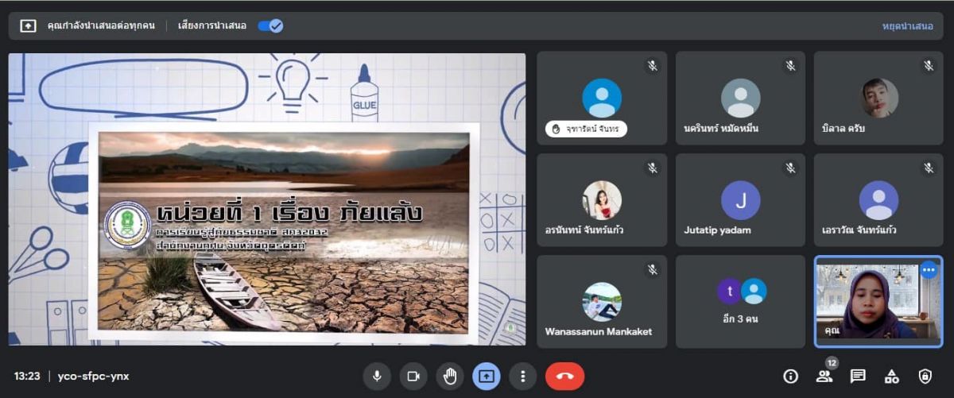The height and width of the screenshot is (398, 954).
Task: Open more options three-dot menu
Action: coord(522,376)
